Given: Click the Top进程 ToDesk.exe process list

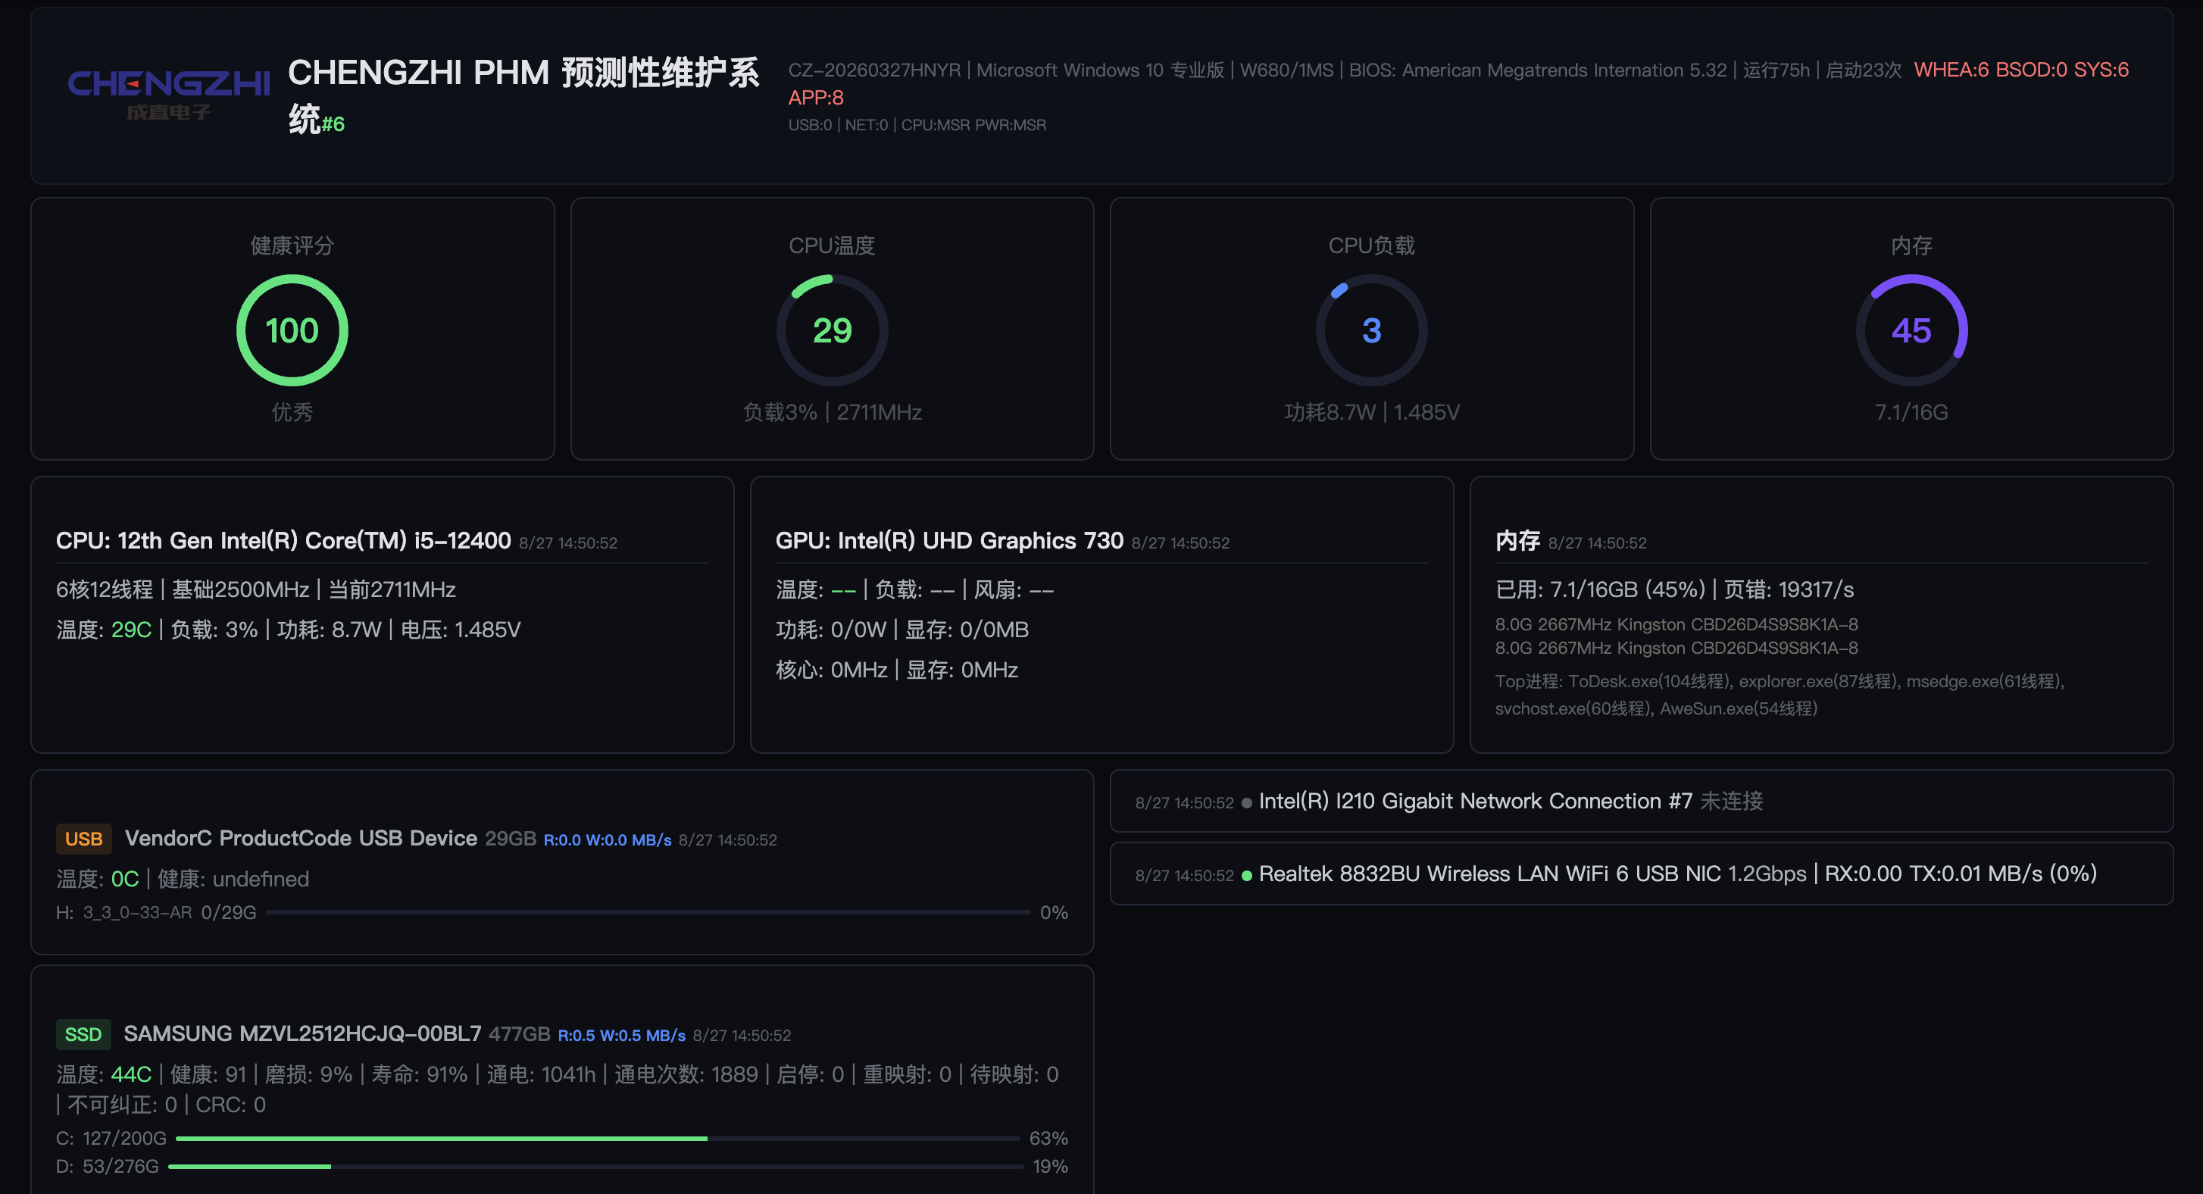Looking at the screenshot, I should 1780,695.
